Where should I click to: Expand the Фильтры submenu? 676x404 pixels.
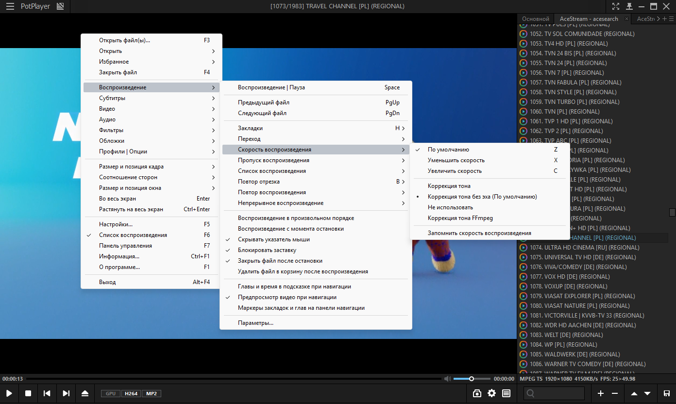[x=152, y=130]
